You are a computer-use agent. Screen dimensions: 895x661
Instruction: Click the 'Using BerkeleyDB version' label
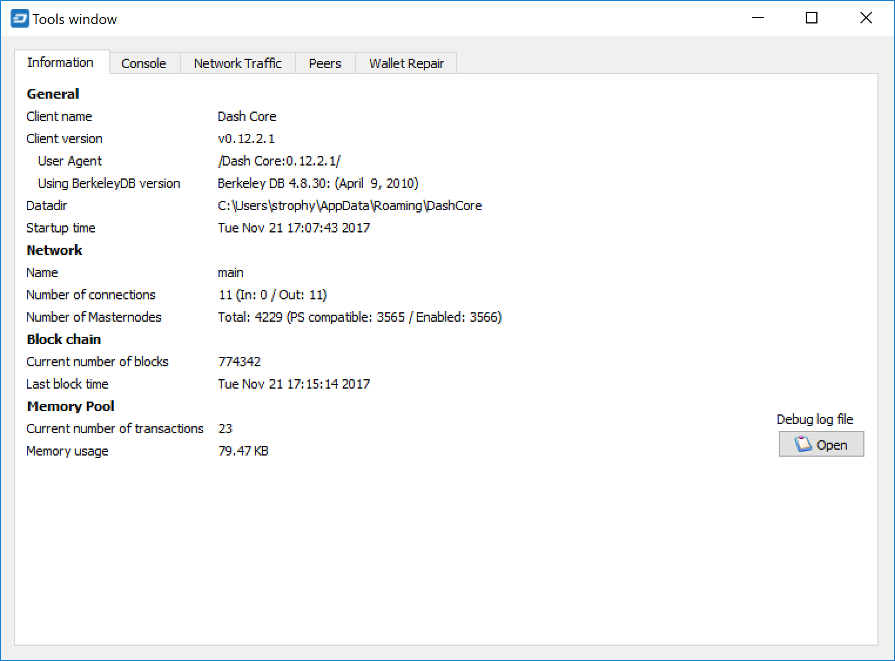coord(109,183)
